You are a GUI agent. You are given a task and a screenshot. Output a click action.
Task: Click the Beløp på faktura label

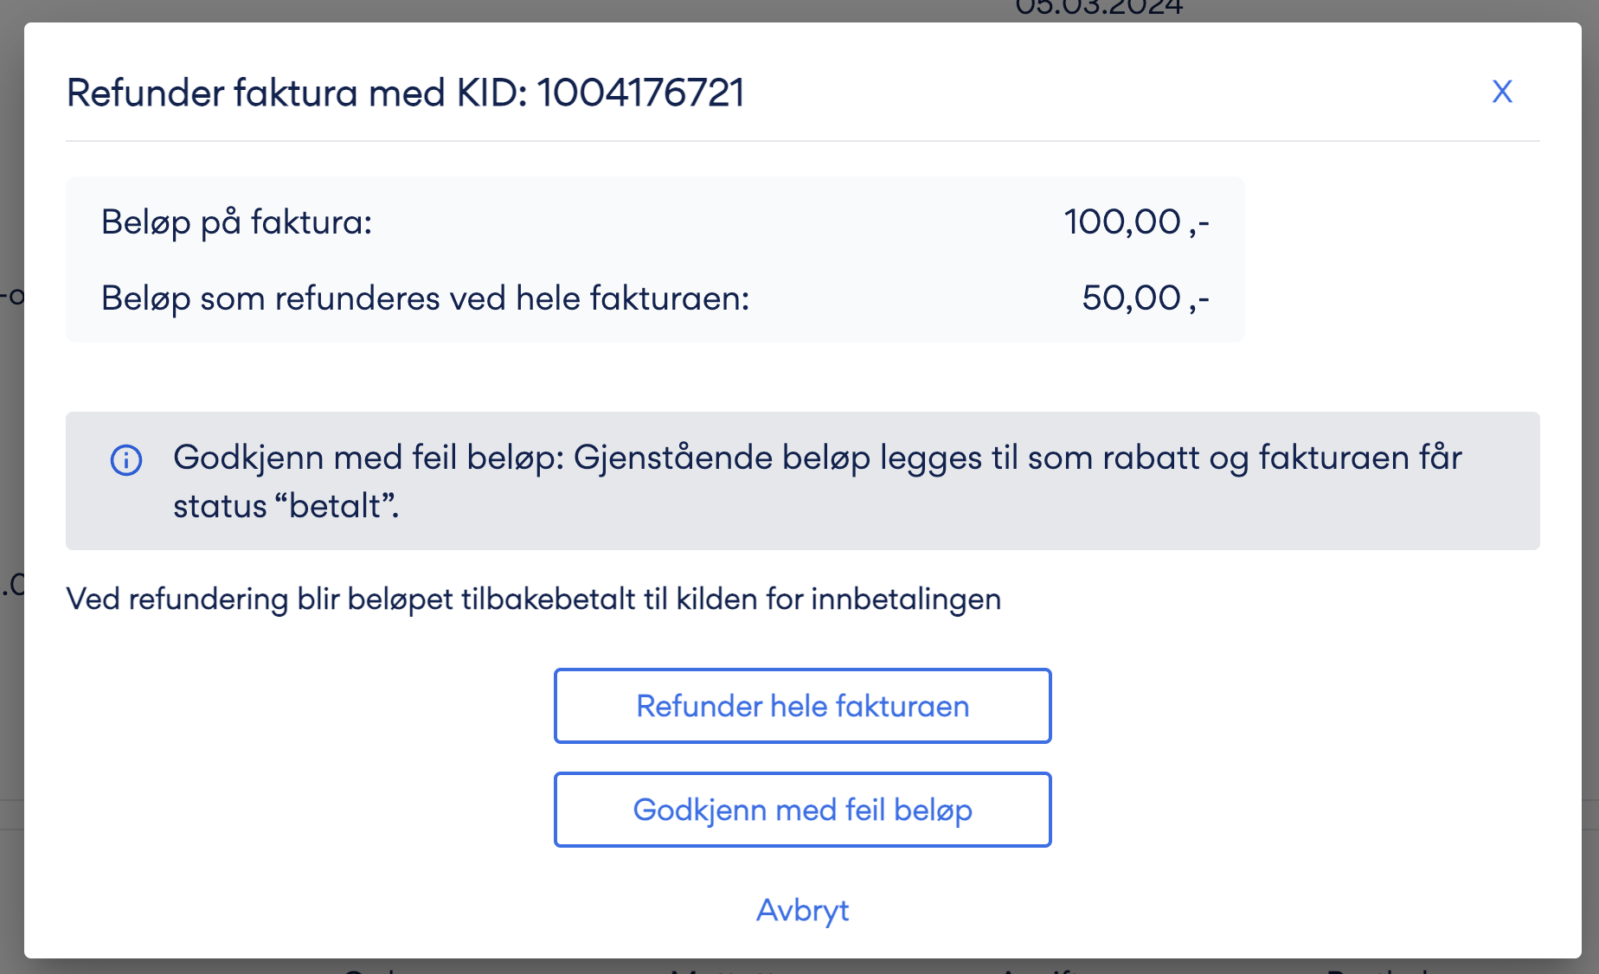[236, 222]
